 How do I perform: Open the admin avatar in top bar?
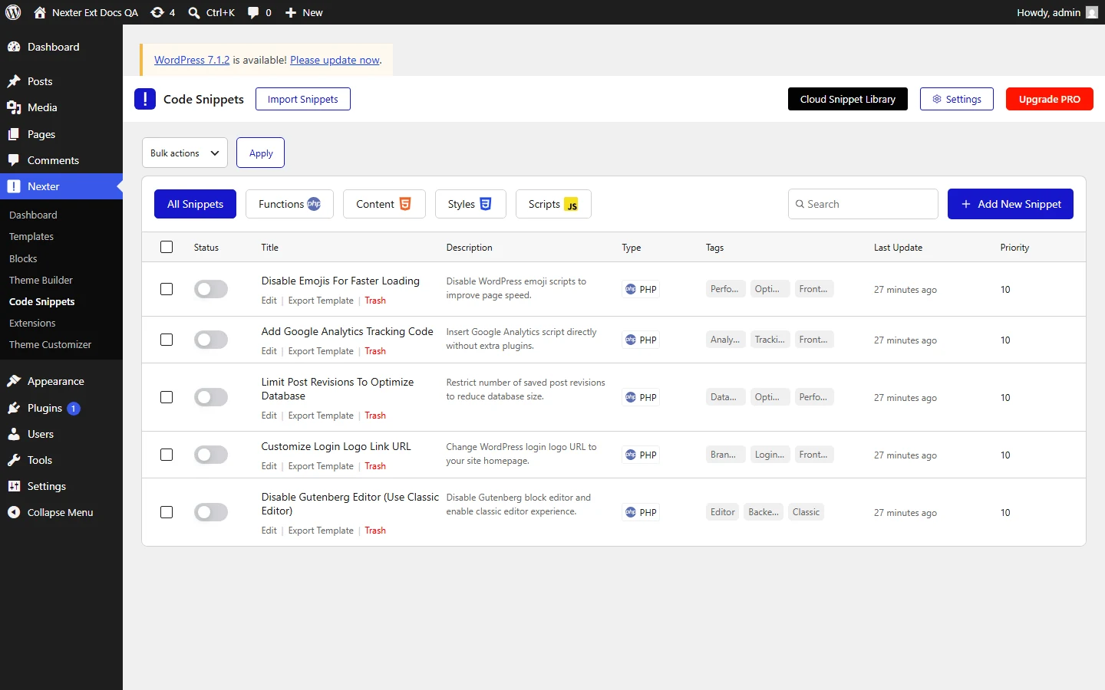(1091, 12)
